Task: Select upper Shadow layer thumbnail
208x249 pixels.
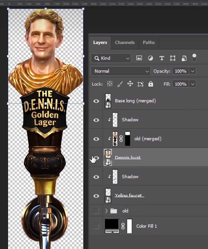Action: (115, 120)
